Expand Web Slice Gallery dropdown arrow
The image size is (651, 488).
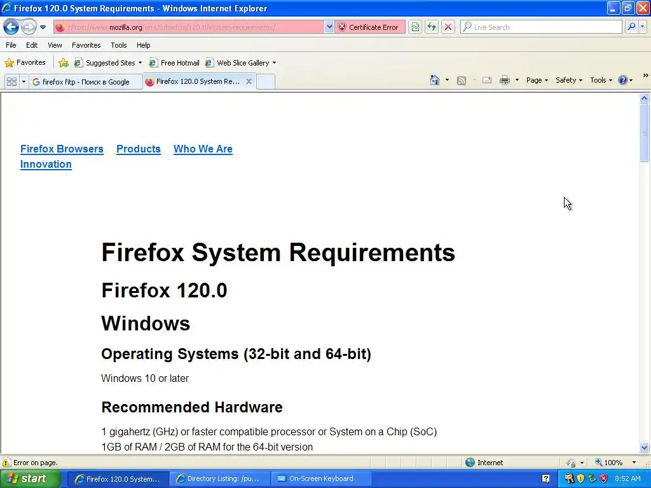click(x=274, y=63)
